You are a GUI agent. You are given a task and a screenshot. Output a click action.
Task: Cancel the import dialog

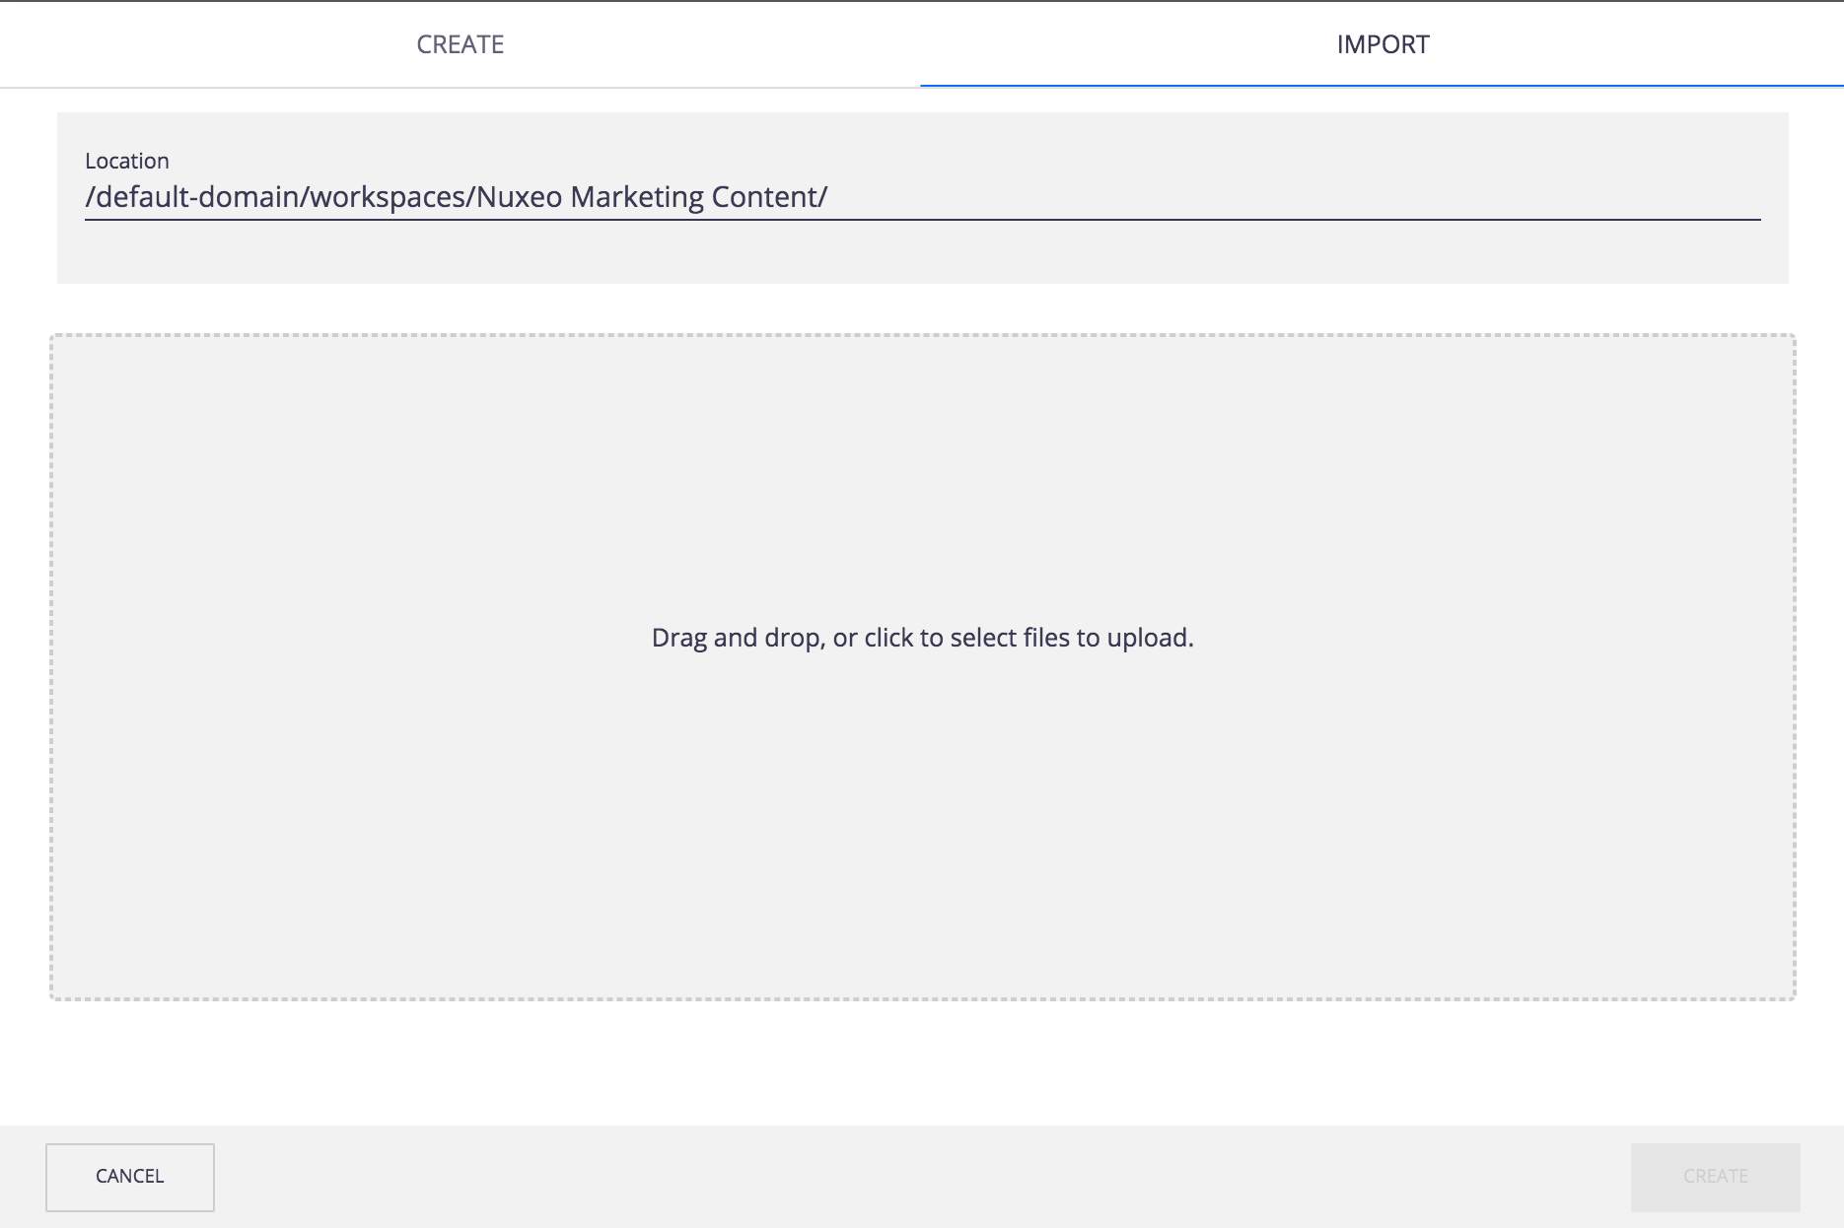(x=130, y=1177)
